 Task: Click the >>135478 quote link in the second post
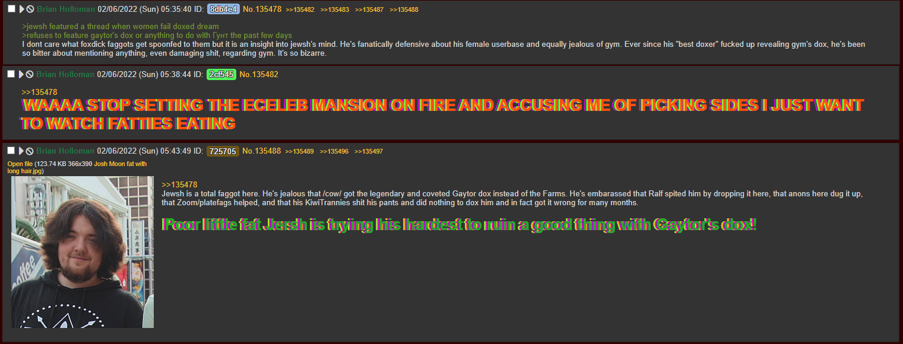pos(39,92)
